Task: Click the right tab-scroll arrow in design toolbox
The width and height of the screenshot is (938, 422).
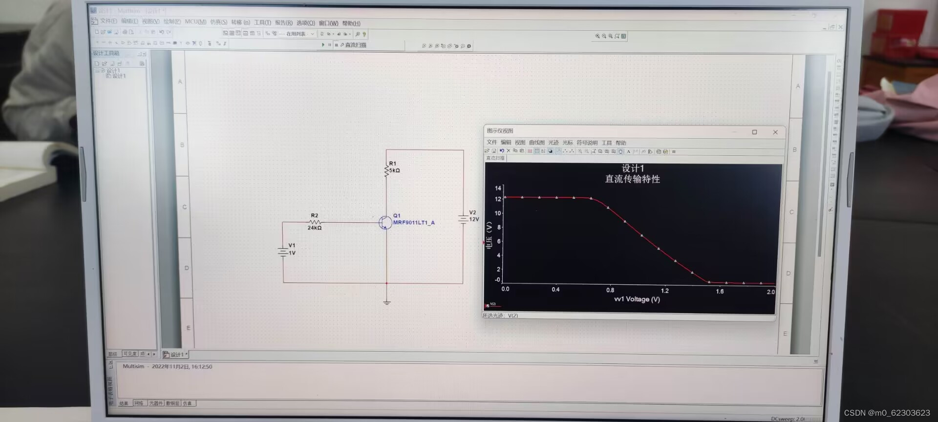Action: (154, 354)
